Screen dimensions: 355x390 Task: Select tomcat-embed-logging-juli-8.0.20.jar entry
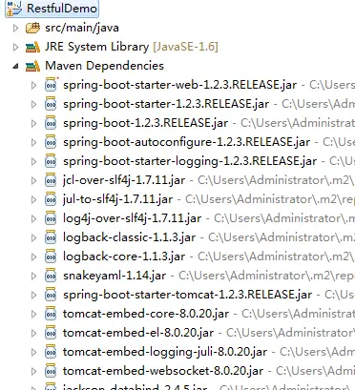165,352
